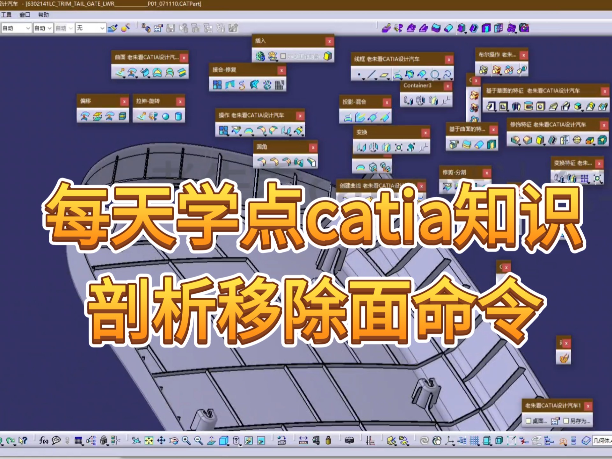The height and width of the screenshot is (459, 612).
Task: Click the Hole icon in 基于草图的特征 toolbar
Action: (x=540, y=106)
